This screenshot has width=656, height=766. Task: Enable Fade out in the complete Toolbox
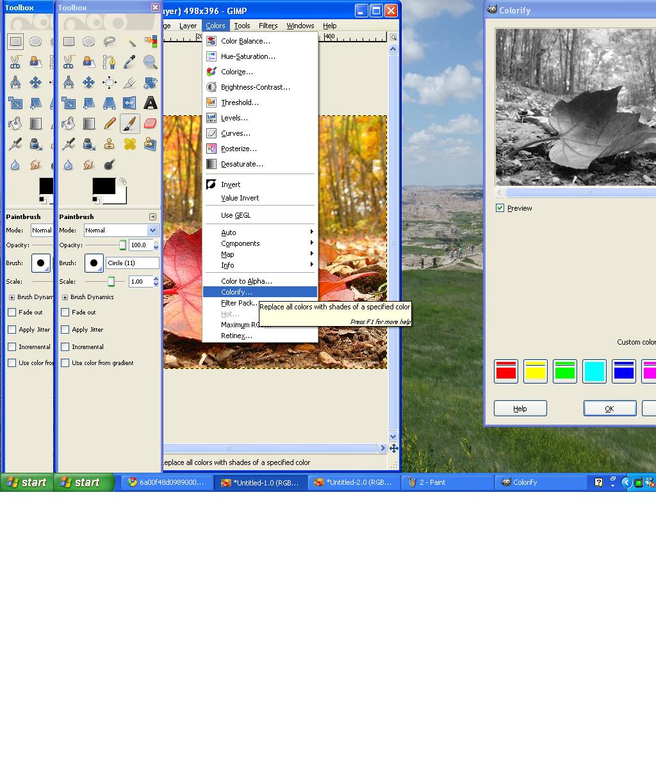coord(65,312)
